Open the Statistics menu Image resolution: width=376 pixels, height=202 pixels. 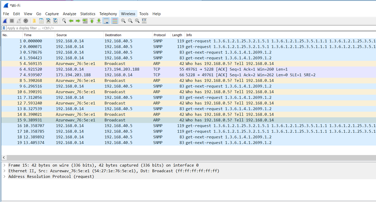[x=88, y=14]
